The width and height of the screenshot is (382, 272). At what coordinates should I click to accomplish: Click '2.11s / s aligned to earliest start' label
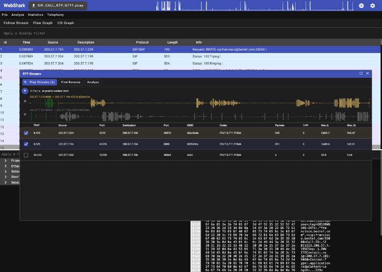click(x=49, y=91)
